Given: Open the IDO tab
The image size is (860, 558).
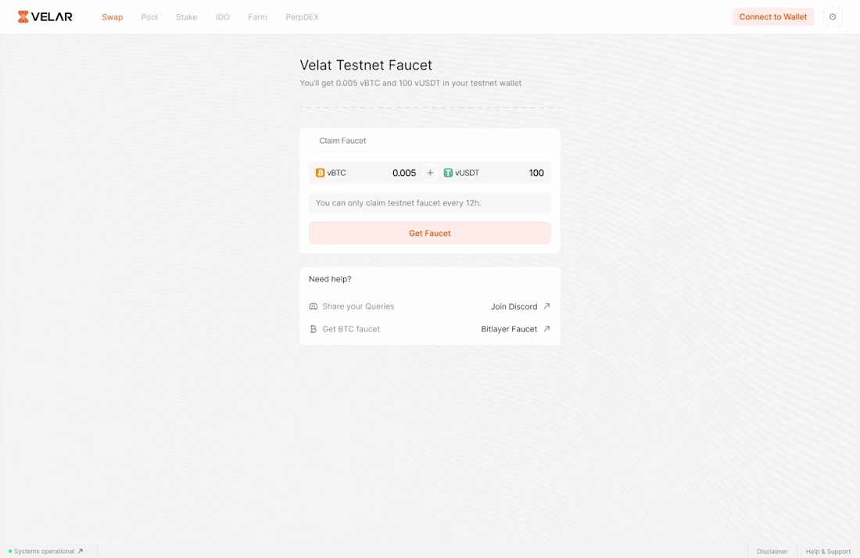Looking at the screenshot, I should tap(223, 17).
